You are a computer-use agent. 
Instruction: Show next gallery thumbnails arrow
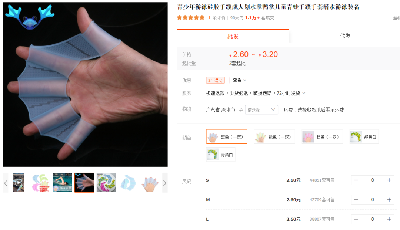(x=165, y=183)
